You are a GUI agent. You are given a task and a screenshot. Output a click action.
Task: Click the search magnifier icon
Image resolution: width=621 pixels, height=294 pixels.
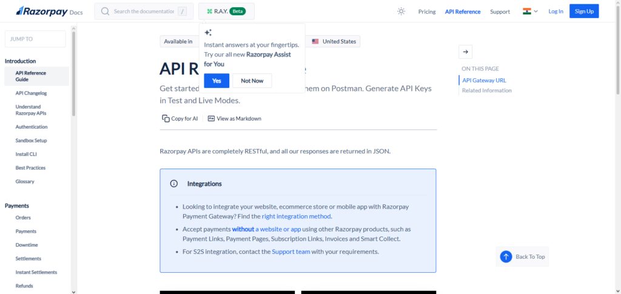coord(105,12)
